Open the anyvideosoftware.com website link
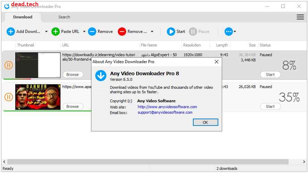The height and width of the screenshot is (173, 308). point(167,107)
